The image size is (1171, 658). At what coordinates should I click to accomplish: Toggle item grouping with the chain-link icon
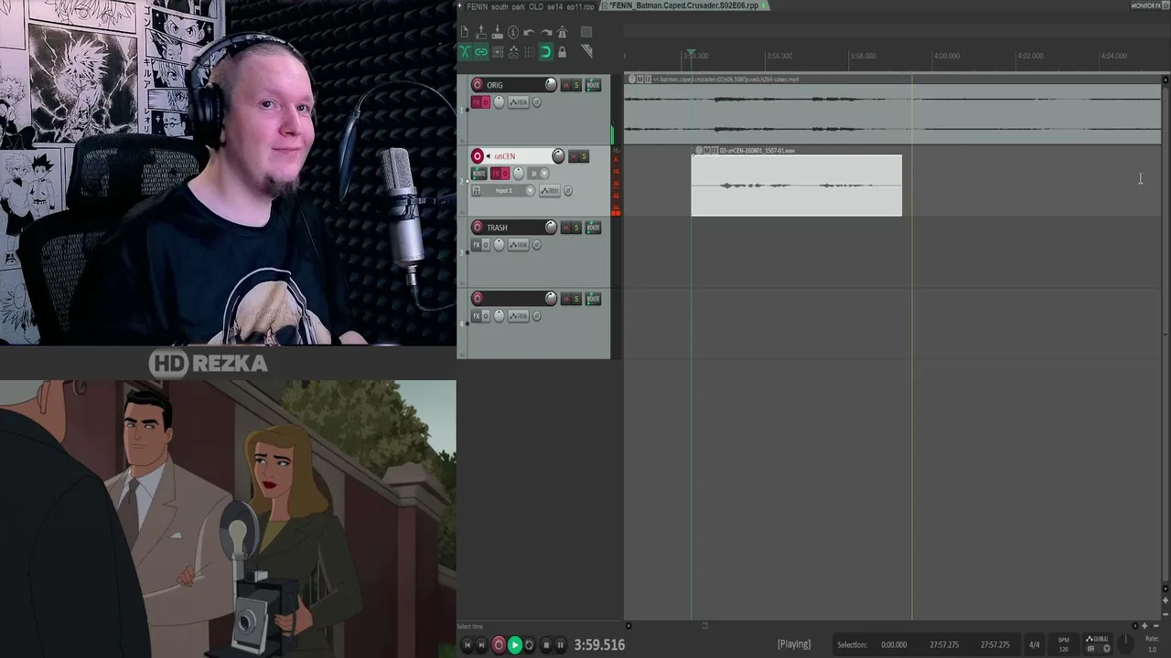[x=481, y=52]
